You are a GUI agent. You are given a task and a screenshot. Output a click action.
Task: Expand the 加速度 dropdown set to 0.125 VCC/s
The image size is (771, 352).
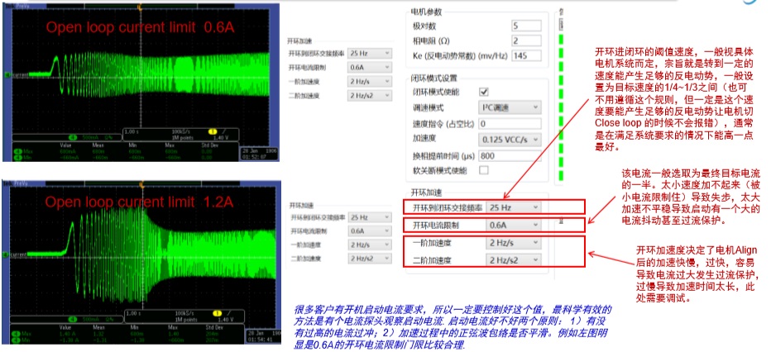click(510, 139)
